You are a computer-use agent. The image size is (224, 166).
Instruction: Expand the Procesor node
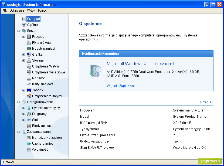click(x=23, y=37)
